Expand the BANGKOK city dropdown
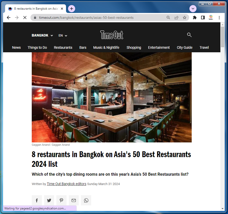 pyautogui.click(x=42, y=36)
